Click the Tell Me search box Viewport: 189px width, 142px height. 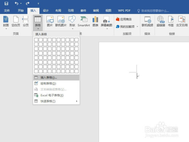[153, 11]
